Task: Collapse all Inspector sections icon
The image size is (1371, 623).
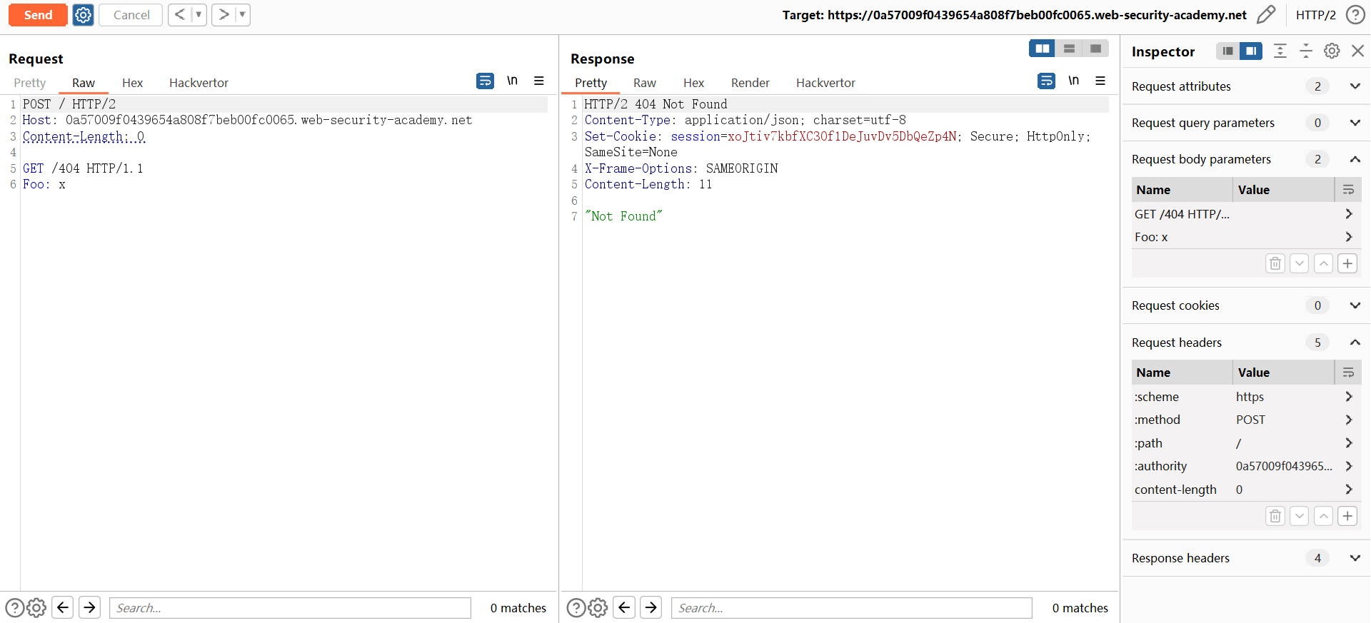Action: (1305, 51)
